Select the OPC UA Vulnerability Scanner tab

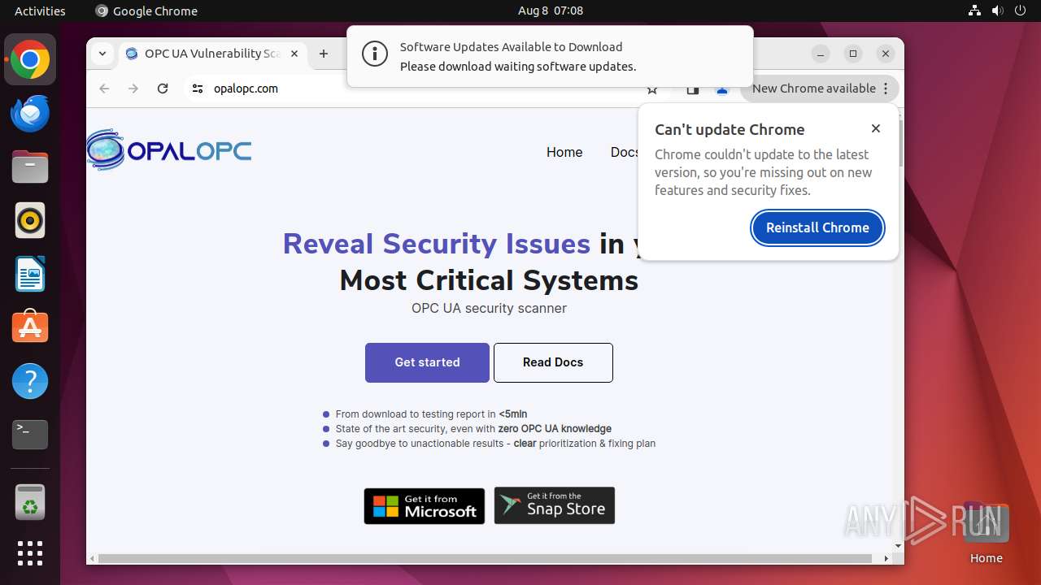[211, 54]
